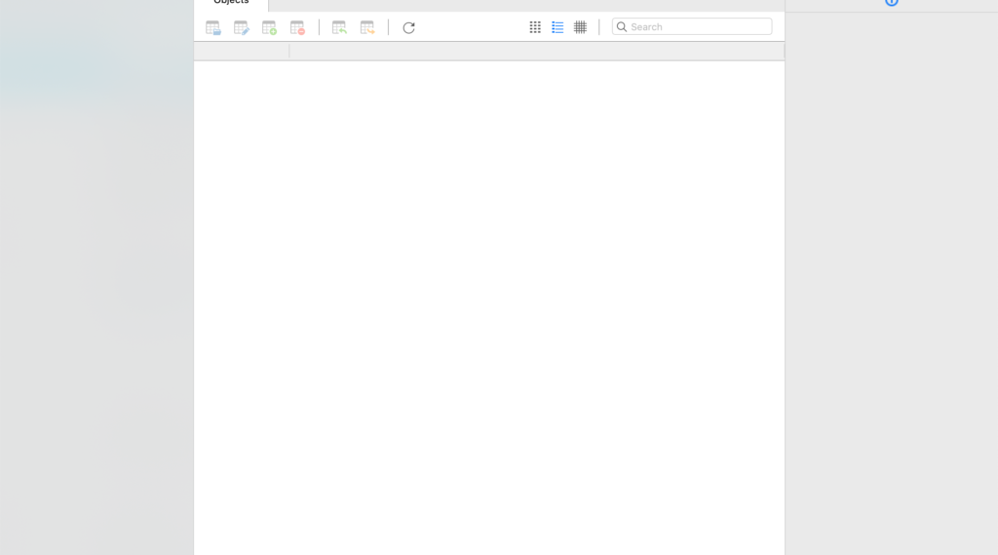This screenshot has height=555, width=998.
Task: Click the magnifying glass in the search box
Action: coord(622,27)
